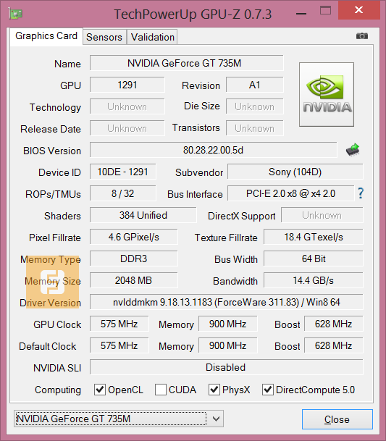This screenshot has width=386, height=441.
Task: Click the Pixel Fillrate field 4.6 GPixel/s
Action: pyautogui.click(x=134, y=237)
